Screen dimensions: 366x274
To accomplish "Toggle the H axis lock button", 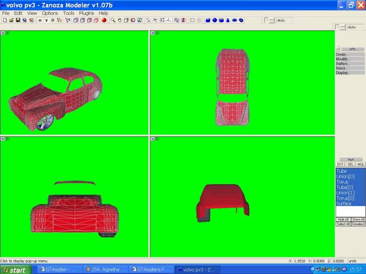I will [x=40, y=20].
